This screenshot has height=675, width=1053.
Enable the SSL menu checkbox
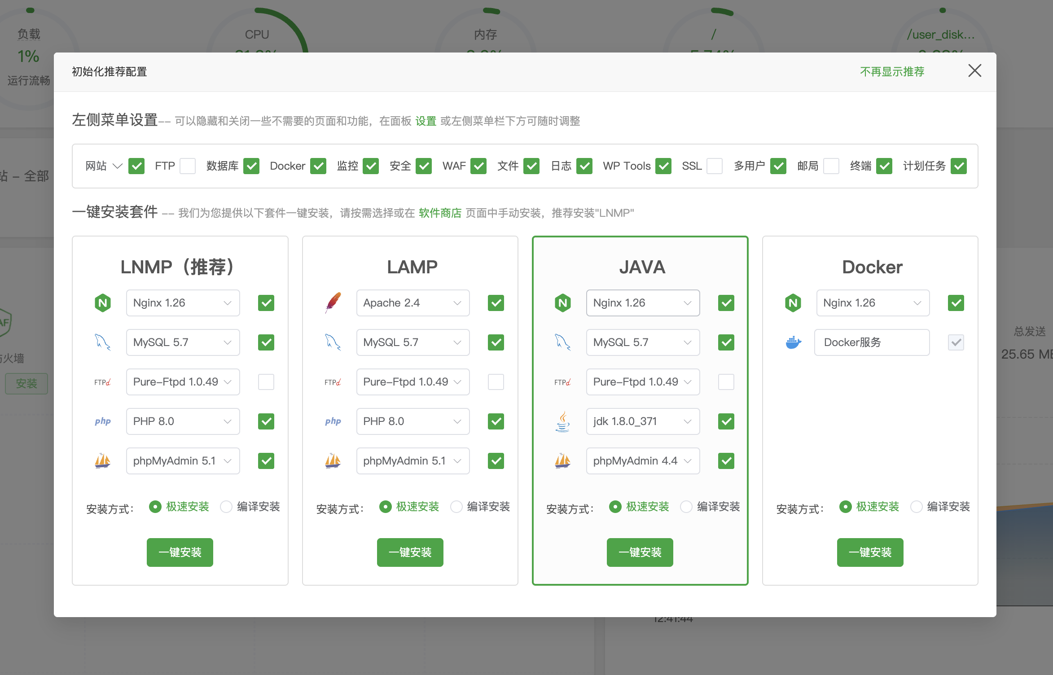715,166
